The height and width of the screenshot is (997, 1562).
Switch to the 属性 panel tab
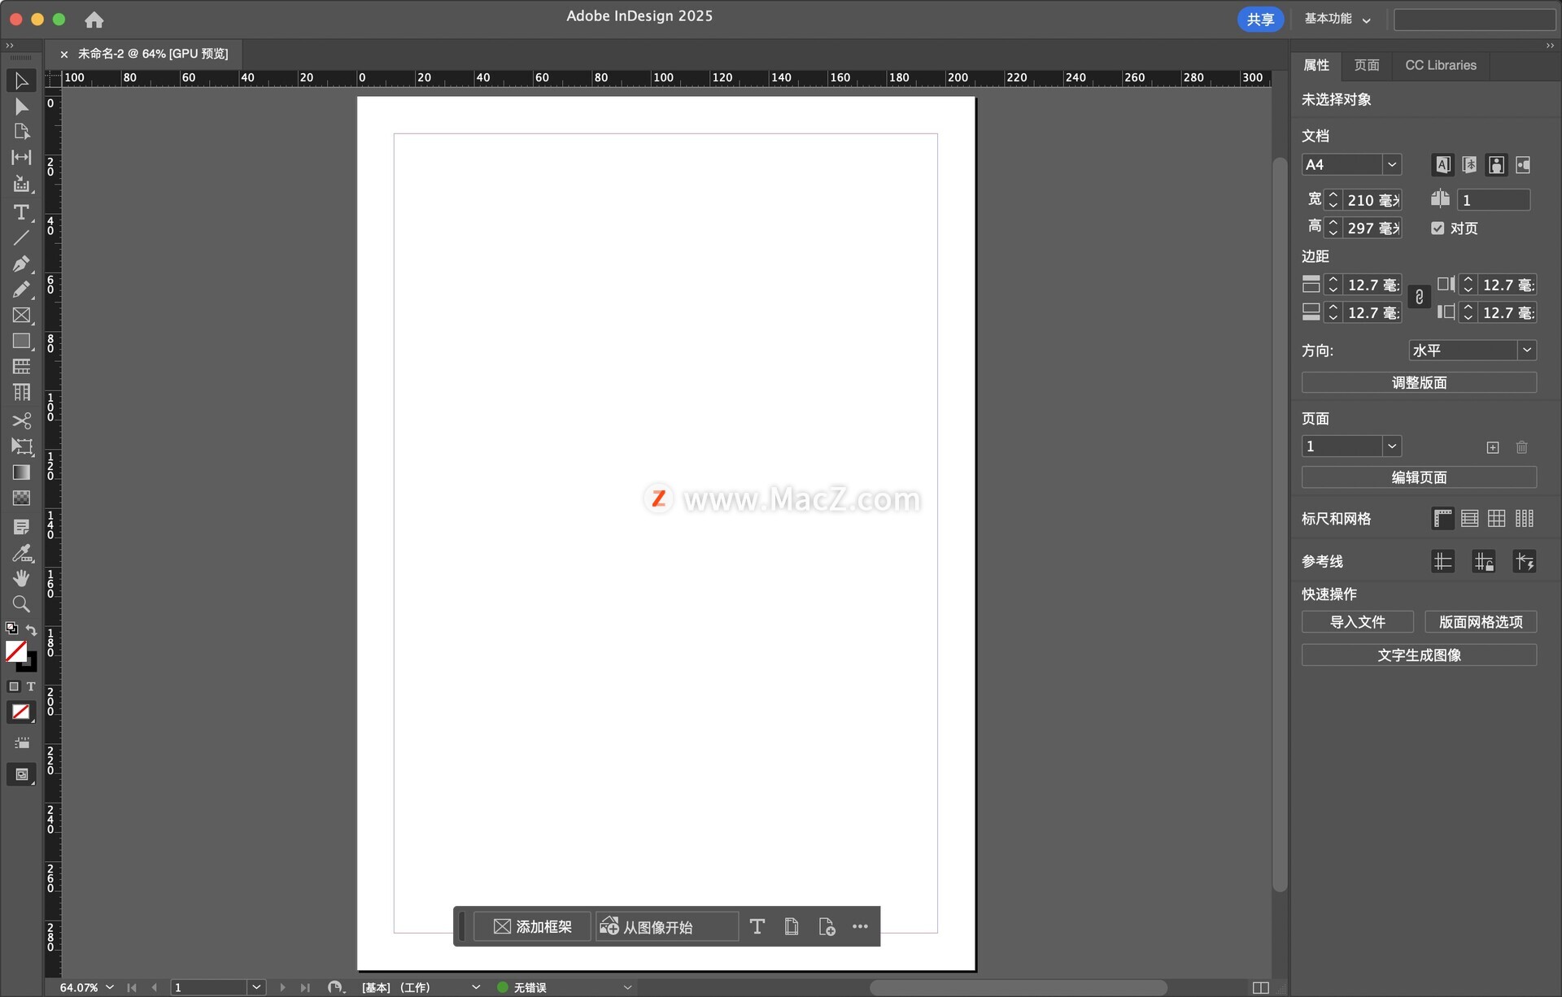pos(1316,65)
